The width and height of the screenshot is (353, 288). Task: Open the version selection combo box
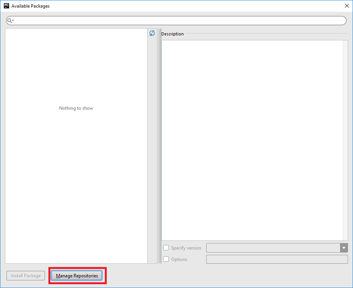273,248
